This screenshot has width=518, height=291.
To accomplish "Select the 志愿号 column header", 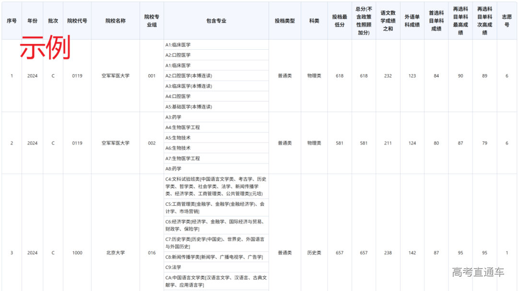I will click(x=506, y=21).
